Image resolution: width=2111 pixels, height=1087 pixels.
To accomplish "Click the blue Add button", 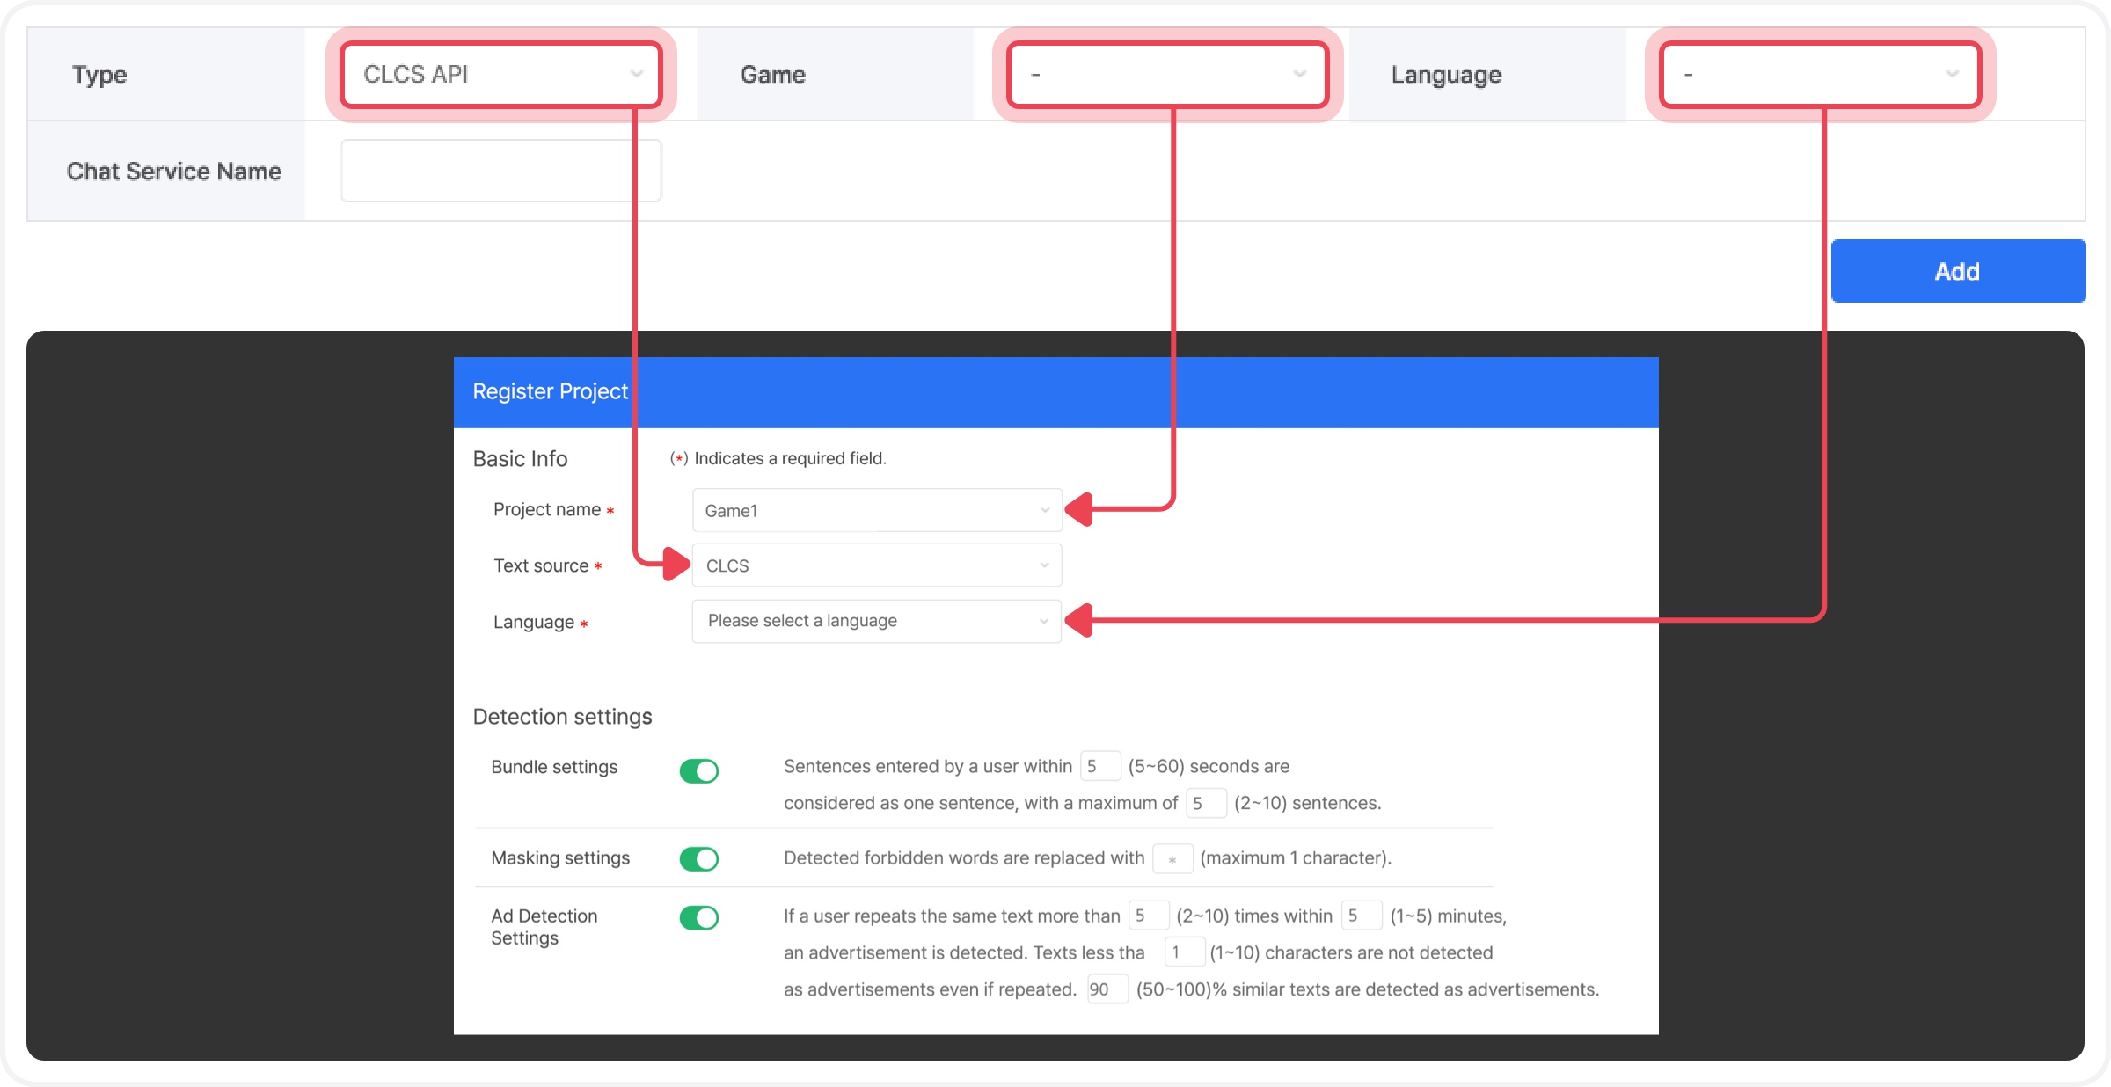I will pos(1957,271).
